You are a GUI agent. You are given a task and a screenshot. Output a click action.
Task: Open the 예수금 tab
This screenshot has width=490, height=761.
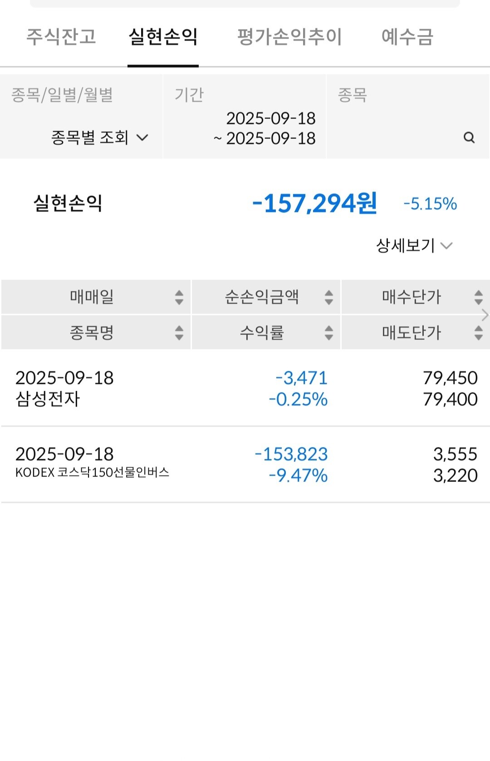click(407, 37)
